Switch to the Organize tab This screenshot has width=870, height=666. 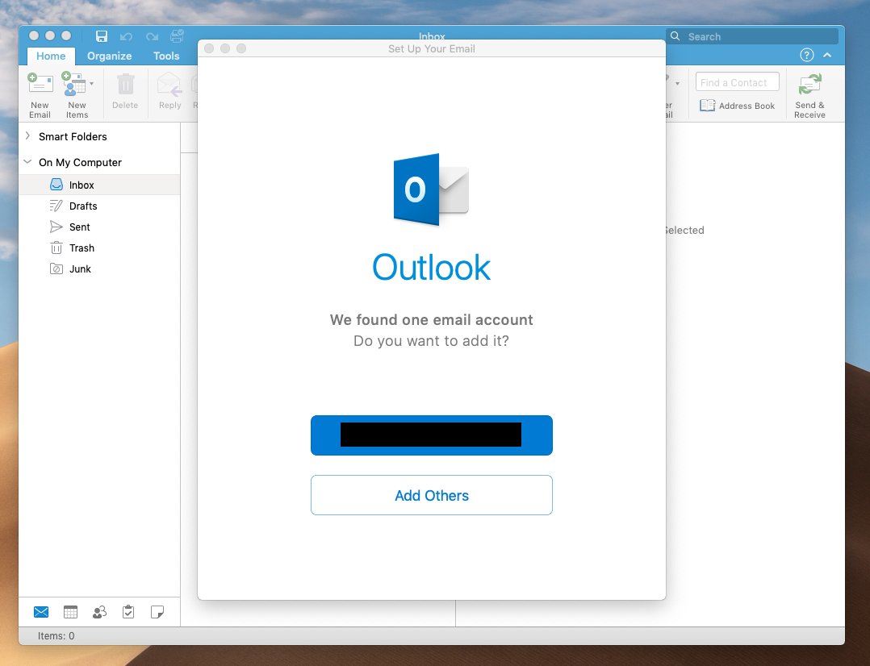coord(109,56)
